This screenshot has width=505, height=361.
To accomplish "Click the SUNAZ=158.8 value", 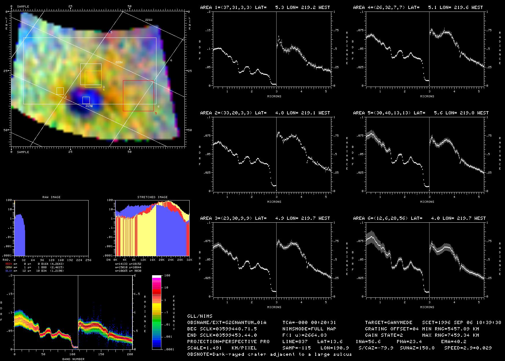I will click(x=417, y=348).
